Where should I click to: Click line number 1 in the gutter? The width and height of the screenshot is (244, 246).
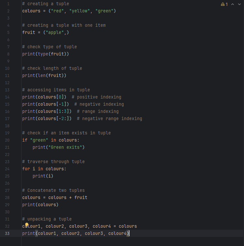8,4
